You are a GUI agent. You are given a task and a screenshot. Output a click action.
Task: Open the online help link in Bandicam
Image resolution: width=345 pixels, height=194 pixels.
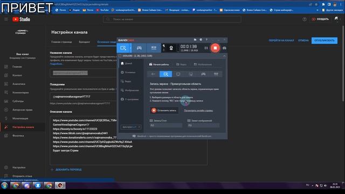pos(198,110)
